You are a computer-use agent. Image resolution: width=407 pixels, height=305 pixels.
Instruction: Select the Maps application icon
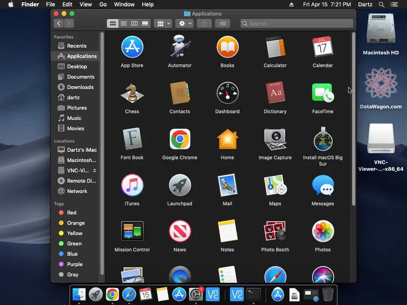click(x=275, y=185)
